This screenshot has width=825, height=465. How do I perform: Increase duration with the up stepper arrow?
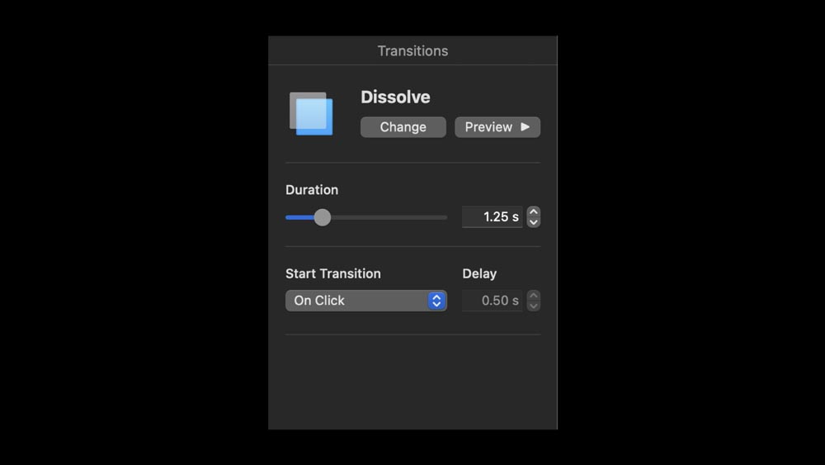pos(534,212)
